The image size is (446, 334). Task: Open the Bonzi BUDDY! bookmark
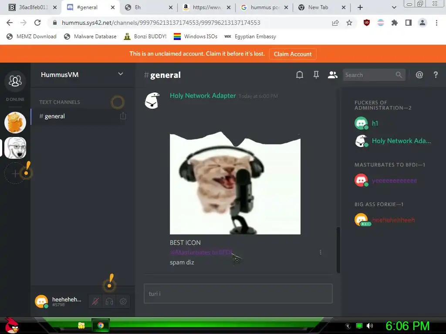tap(145, 37)
